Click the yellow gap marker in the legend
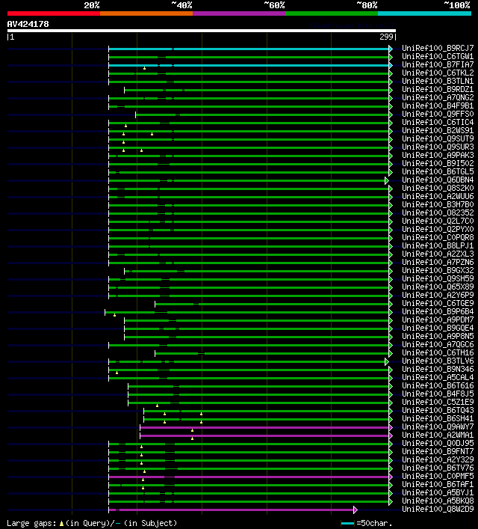Screen dimensions: 478x529 coord(61,524)
